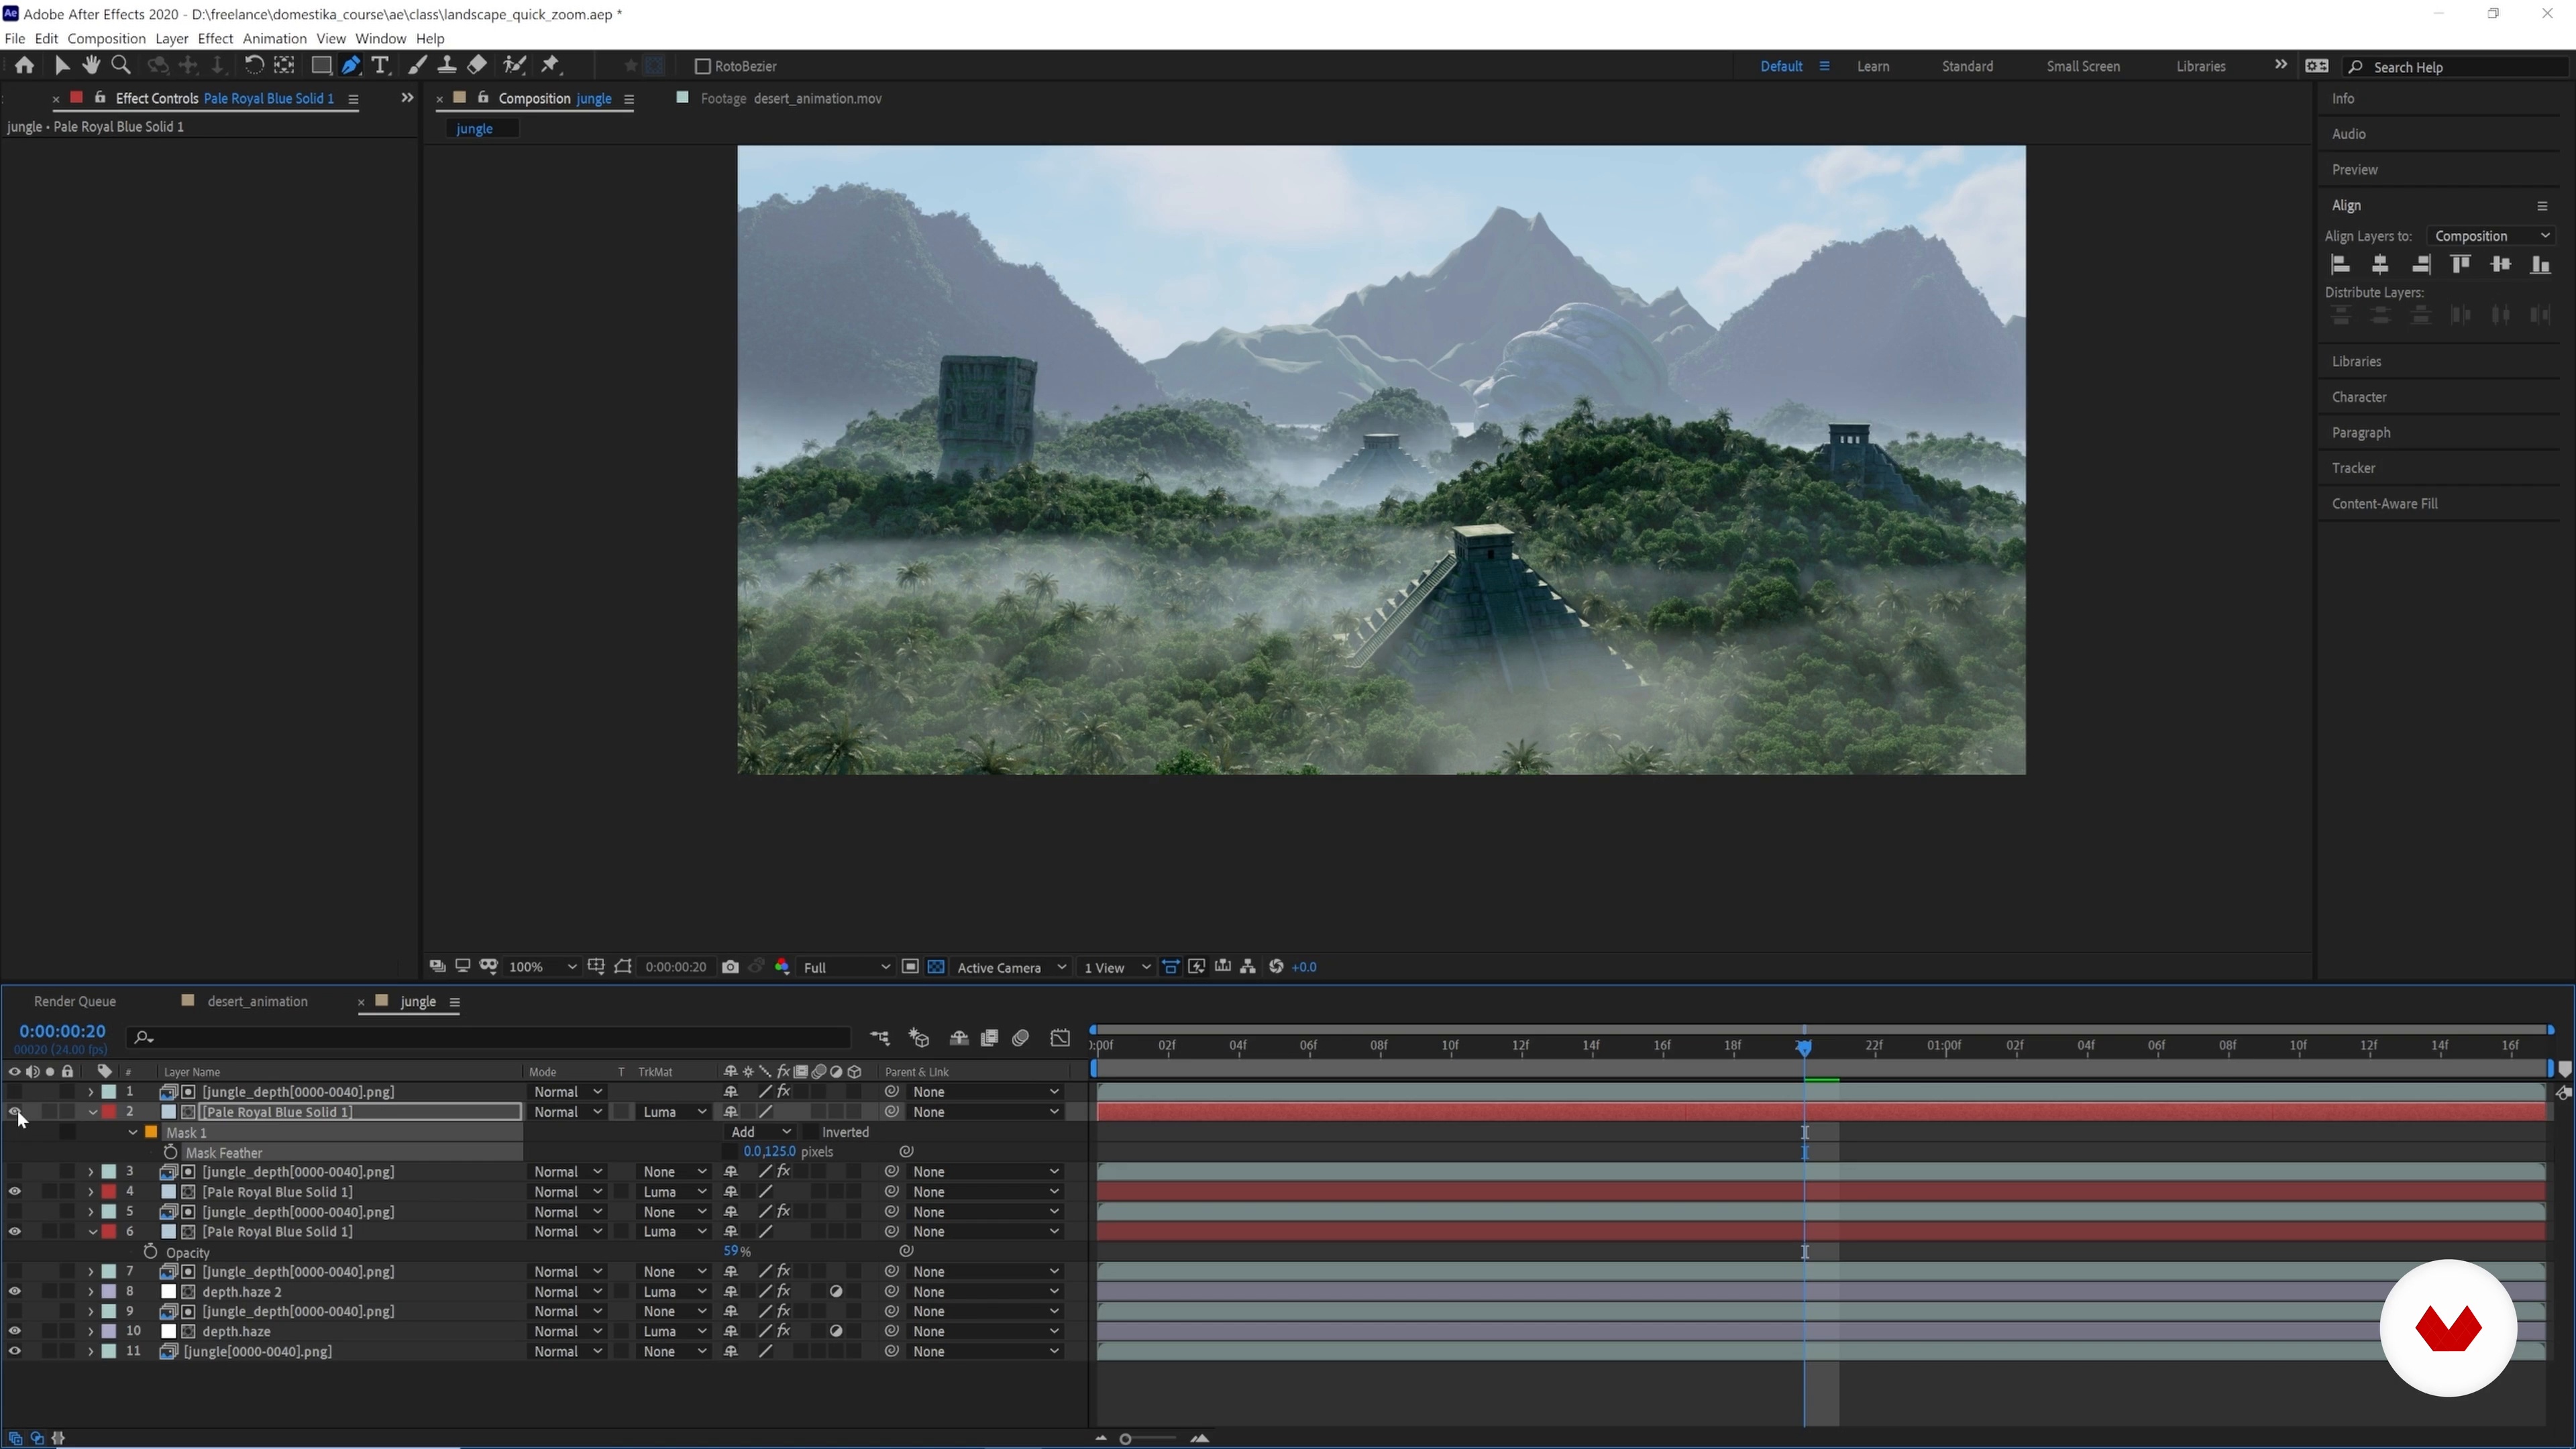
Task: Hide the jungle[0000-0040].png layer 11
Action: 14,1352
